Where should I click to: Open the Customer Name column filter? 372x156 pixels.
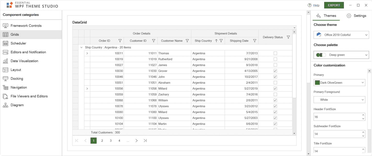tap(187, 41)
